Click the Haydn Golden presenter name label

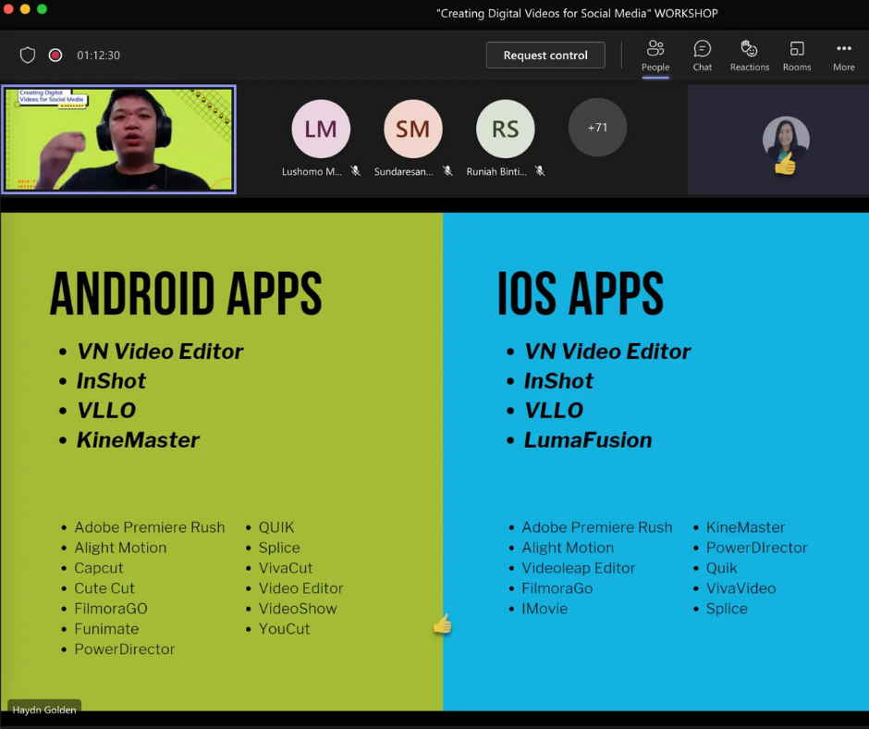point(44,710)
